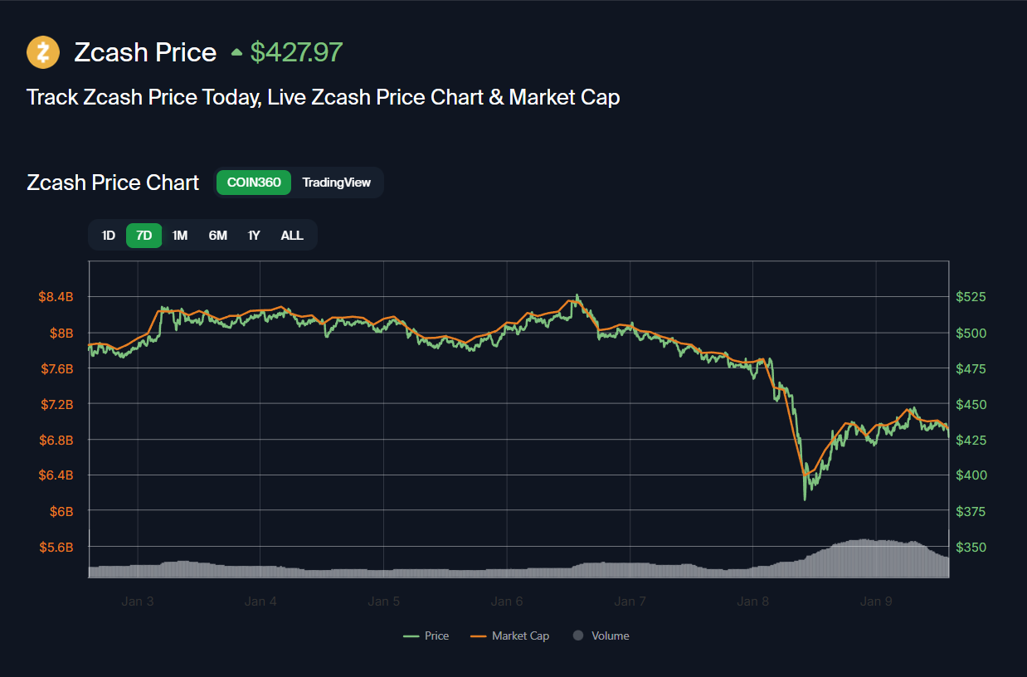This screenshot has height=677, width=1027.
Task: Click the Zcash Price Chart heading
Action: point(113,183)
